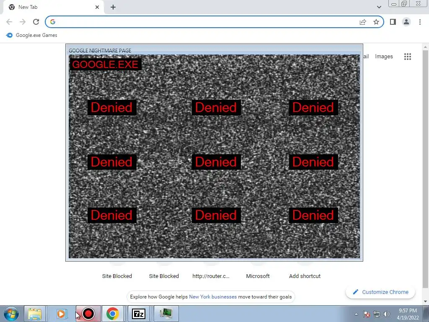Click the top-center Denied button
Screen dimensions: 429x322
216,107
